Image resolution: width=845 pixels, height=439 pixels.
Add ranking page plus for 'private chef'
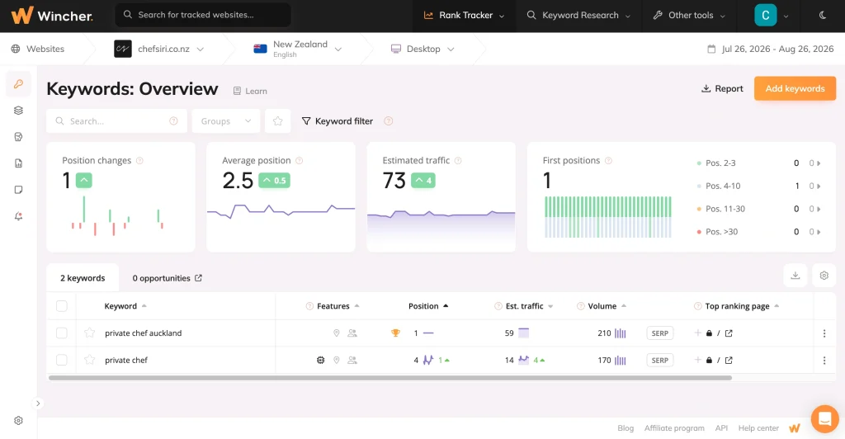point(698,360)
